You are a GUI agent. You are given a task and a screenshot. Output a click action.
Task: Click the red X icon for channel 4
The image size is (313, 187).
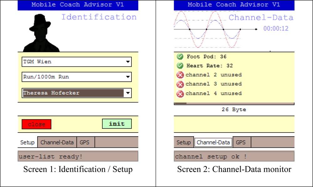(180, 93)
